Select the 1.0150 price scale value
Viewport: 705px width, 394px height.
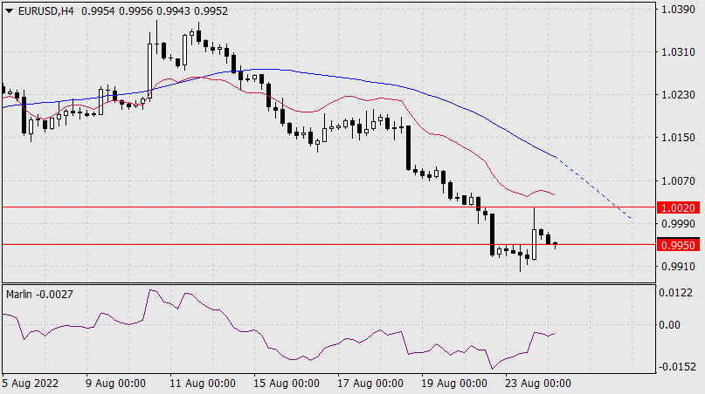(x=678, y=138)
